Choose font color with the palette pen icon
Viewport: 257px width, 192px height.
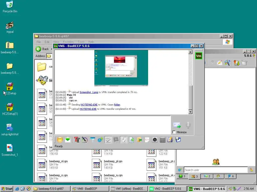tap(85, 140)
